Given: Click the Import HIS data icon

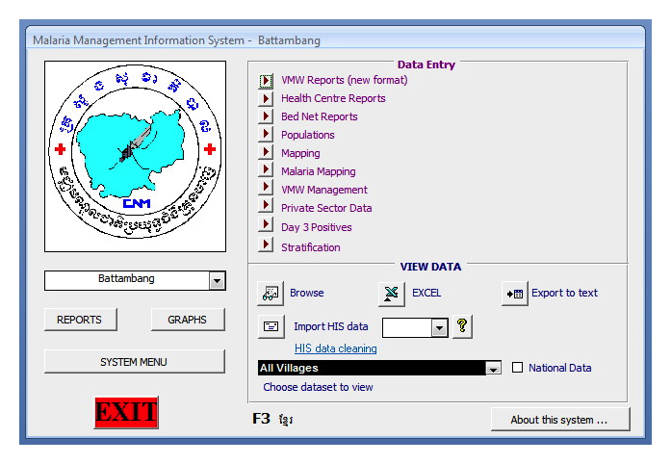Looking at the screenshot, I should coord(271,326).
